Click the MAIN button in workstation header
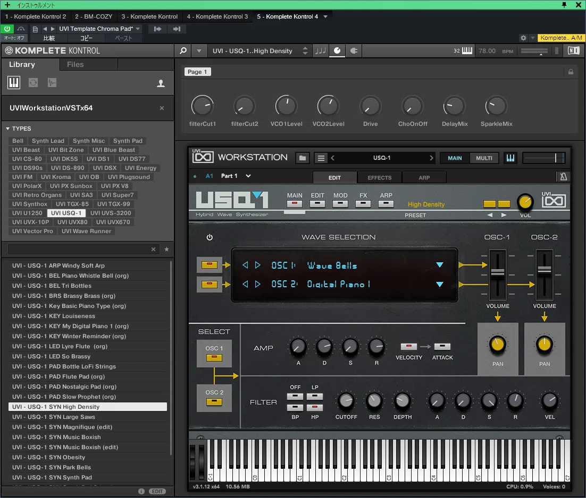Image resolution: width=586 pixels, height=498 pixels. (x=455, y=158)
